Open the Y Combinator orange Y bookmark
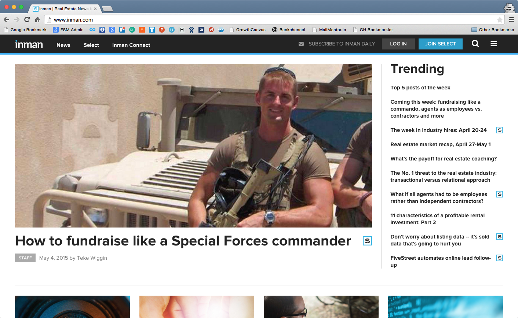518x318 pixels. pyautogui.click(x=142, y=30)
